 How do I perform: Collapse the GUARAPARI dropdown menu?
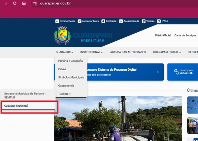pos(64,52)
